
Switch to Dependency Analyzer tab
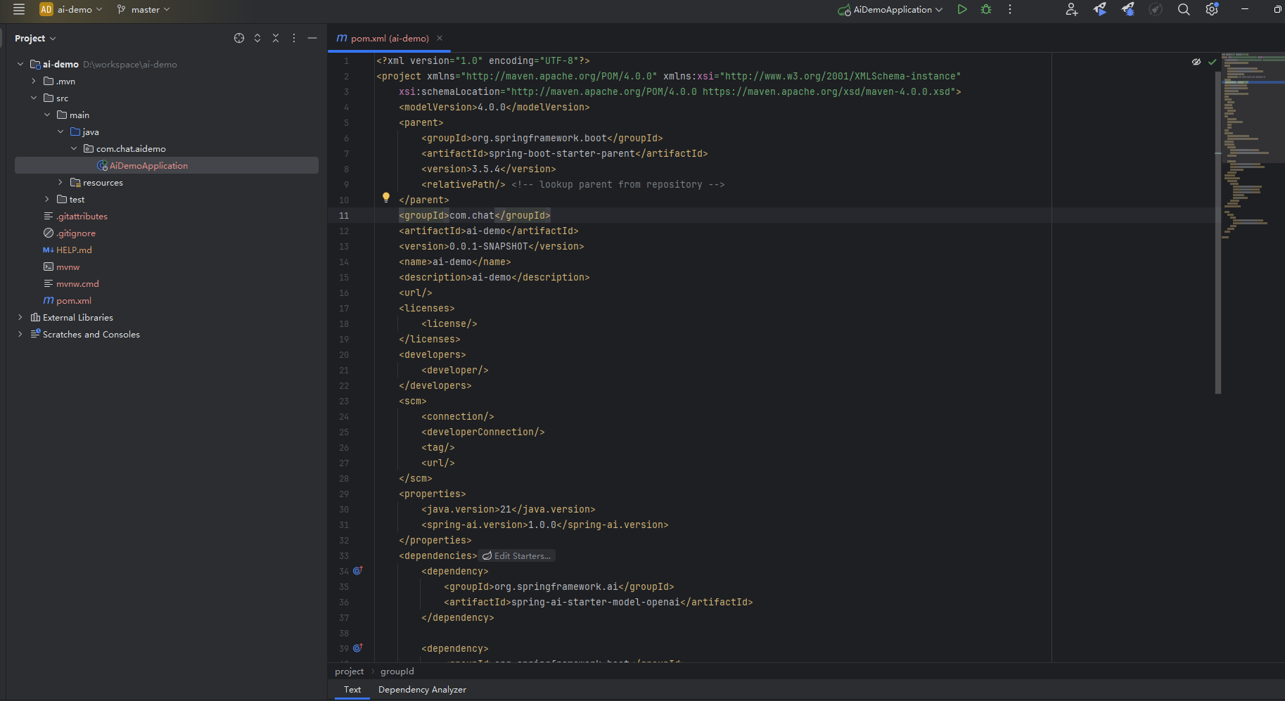click(422, 690)
